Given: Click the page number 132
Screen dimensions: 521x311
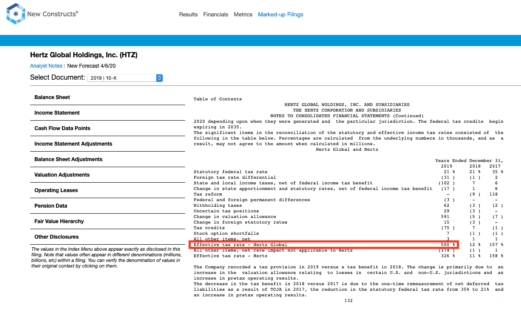Looking at the screenshot, I should click(x=348, y=301).
